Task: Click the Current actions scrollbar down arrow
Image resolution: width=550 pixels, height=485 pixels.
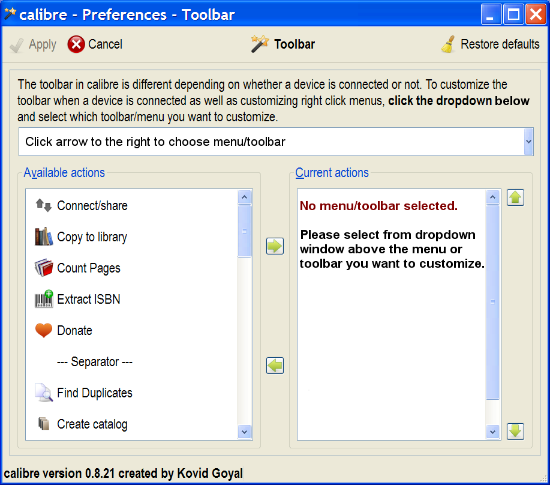Action: 492,432
